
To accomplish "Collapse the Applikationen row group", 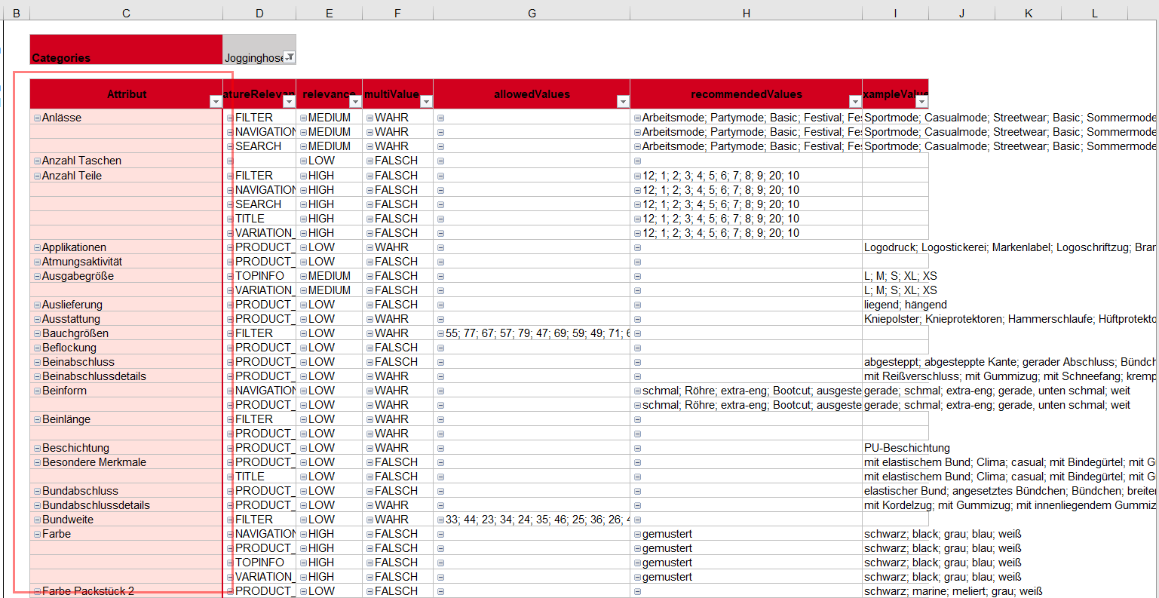I will click(x=37, y=248).
